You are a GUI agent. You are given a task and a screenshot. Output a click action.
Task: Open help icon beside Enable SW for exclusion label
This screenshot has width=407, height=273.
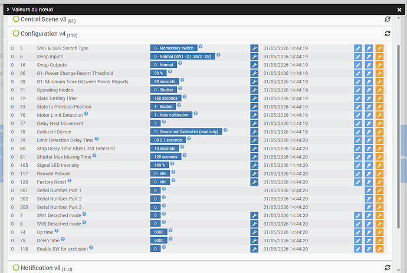pos(91,247)
